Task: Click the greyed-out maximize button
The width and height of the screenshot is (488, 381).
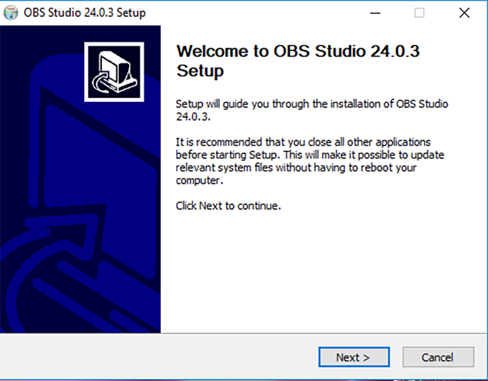Action: (419, 13)
